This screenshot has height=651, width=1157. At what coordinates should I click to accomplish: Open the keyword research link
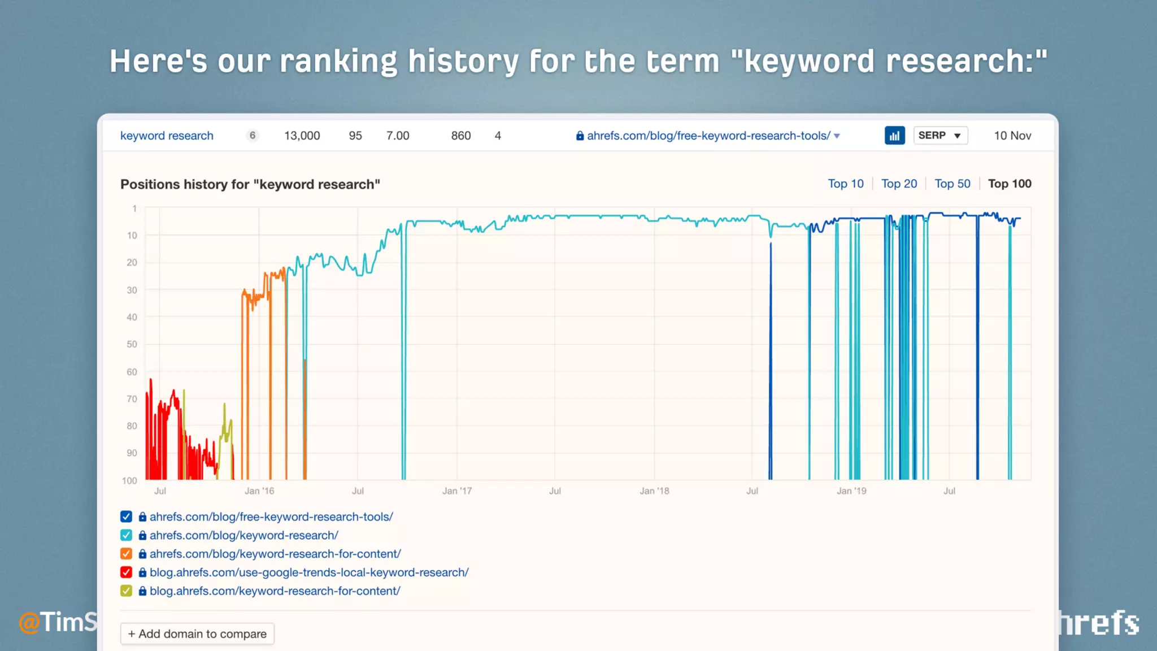[167, 136]
